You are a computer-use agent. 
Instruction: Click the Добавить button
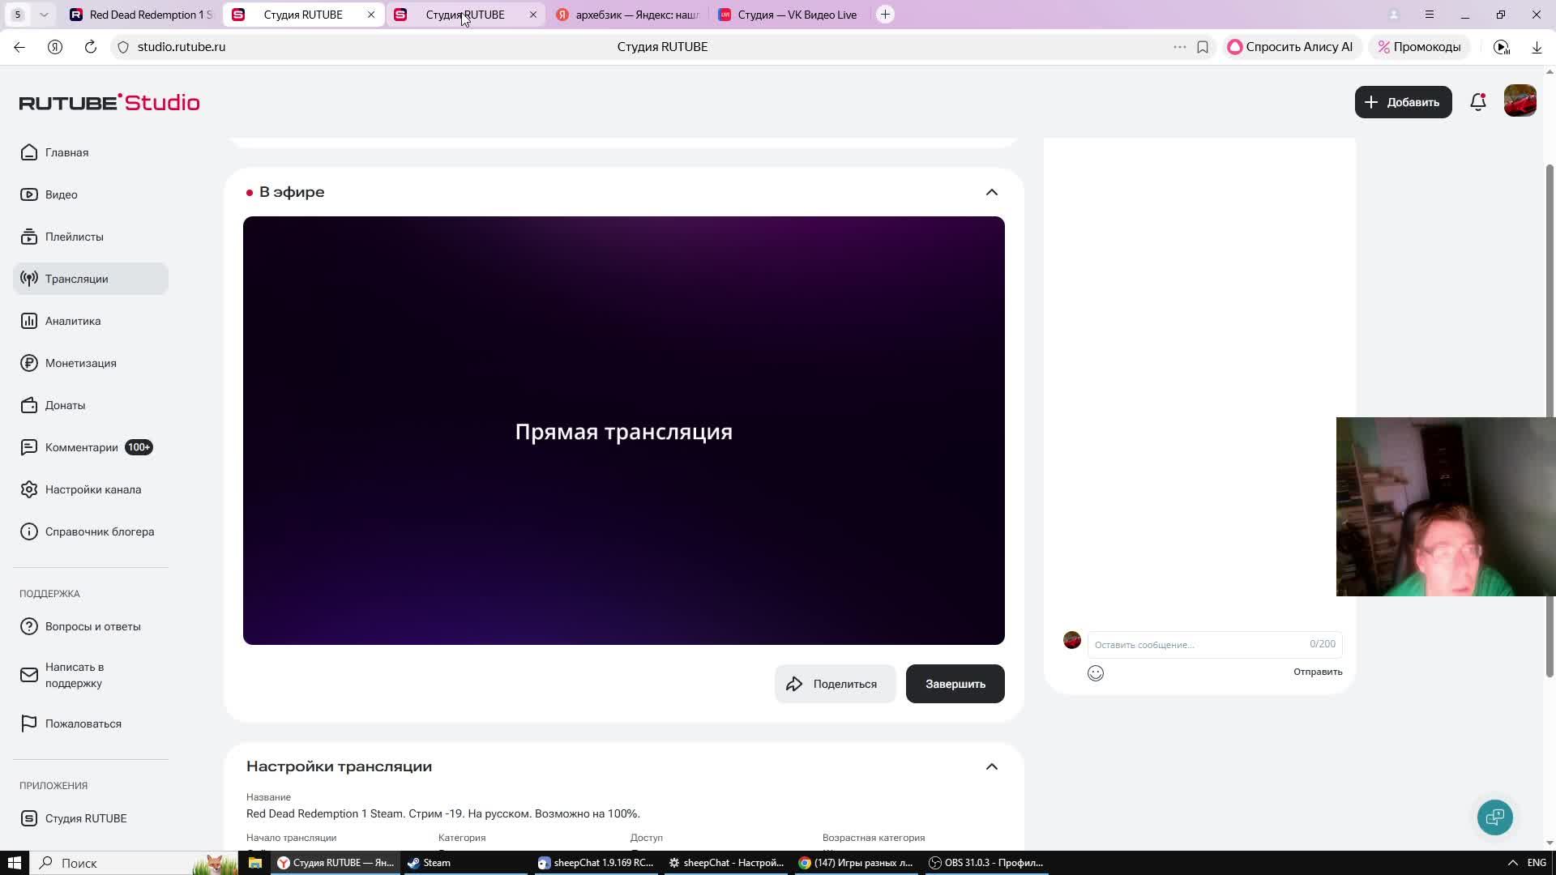1403,102
